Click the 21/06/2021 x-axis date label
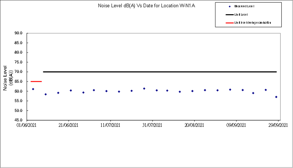Image resolution: width=293 pixels, height=168 pixels. click(x=69, y=125)
